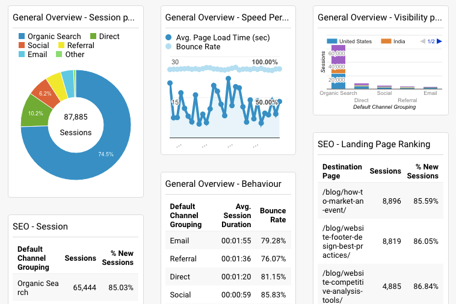Screen dimensions: 456x304
Task: Go to next legend page in Visibility chart
Action: (x=440, y=41)
